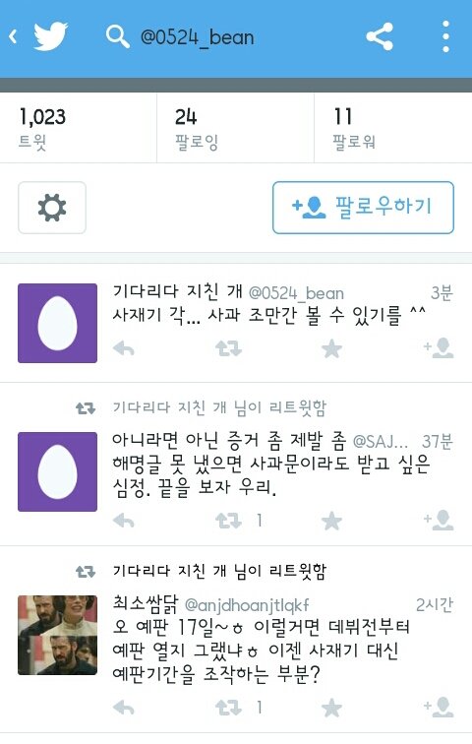
Task: Open the 24 팔로잉 list
Action: (x=236, y=128)
